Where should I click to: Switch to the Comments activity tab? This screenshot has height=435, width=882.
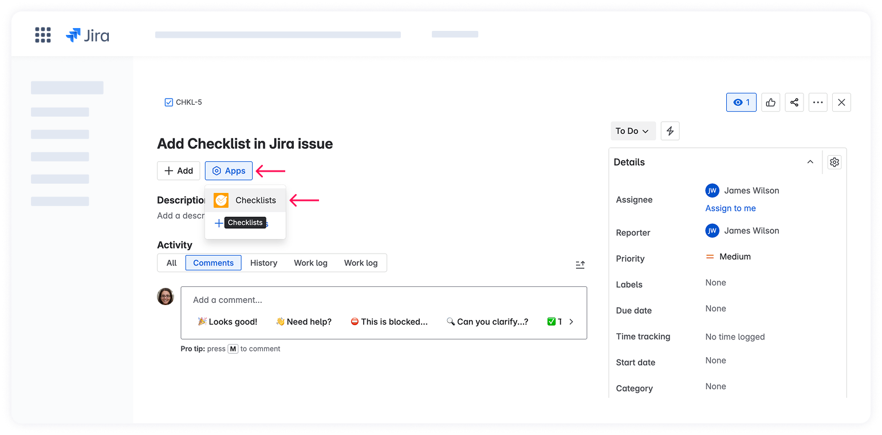click(213, 263)
